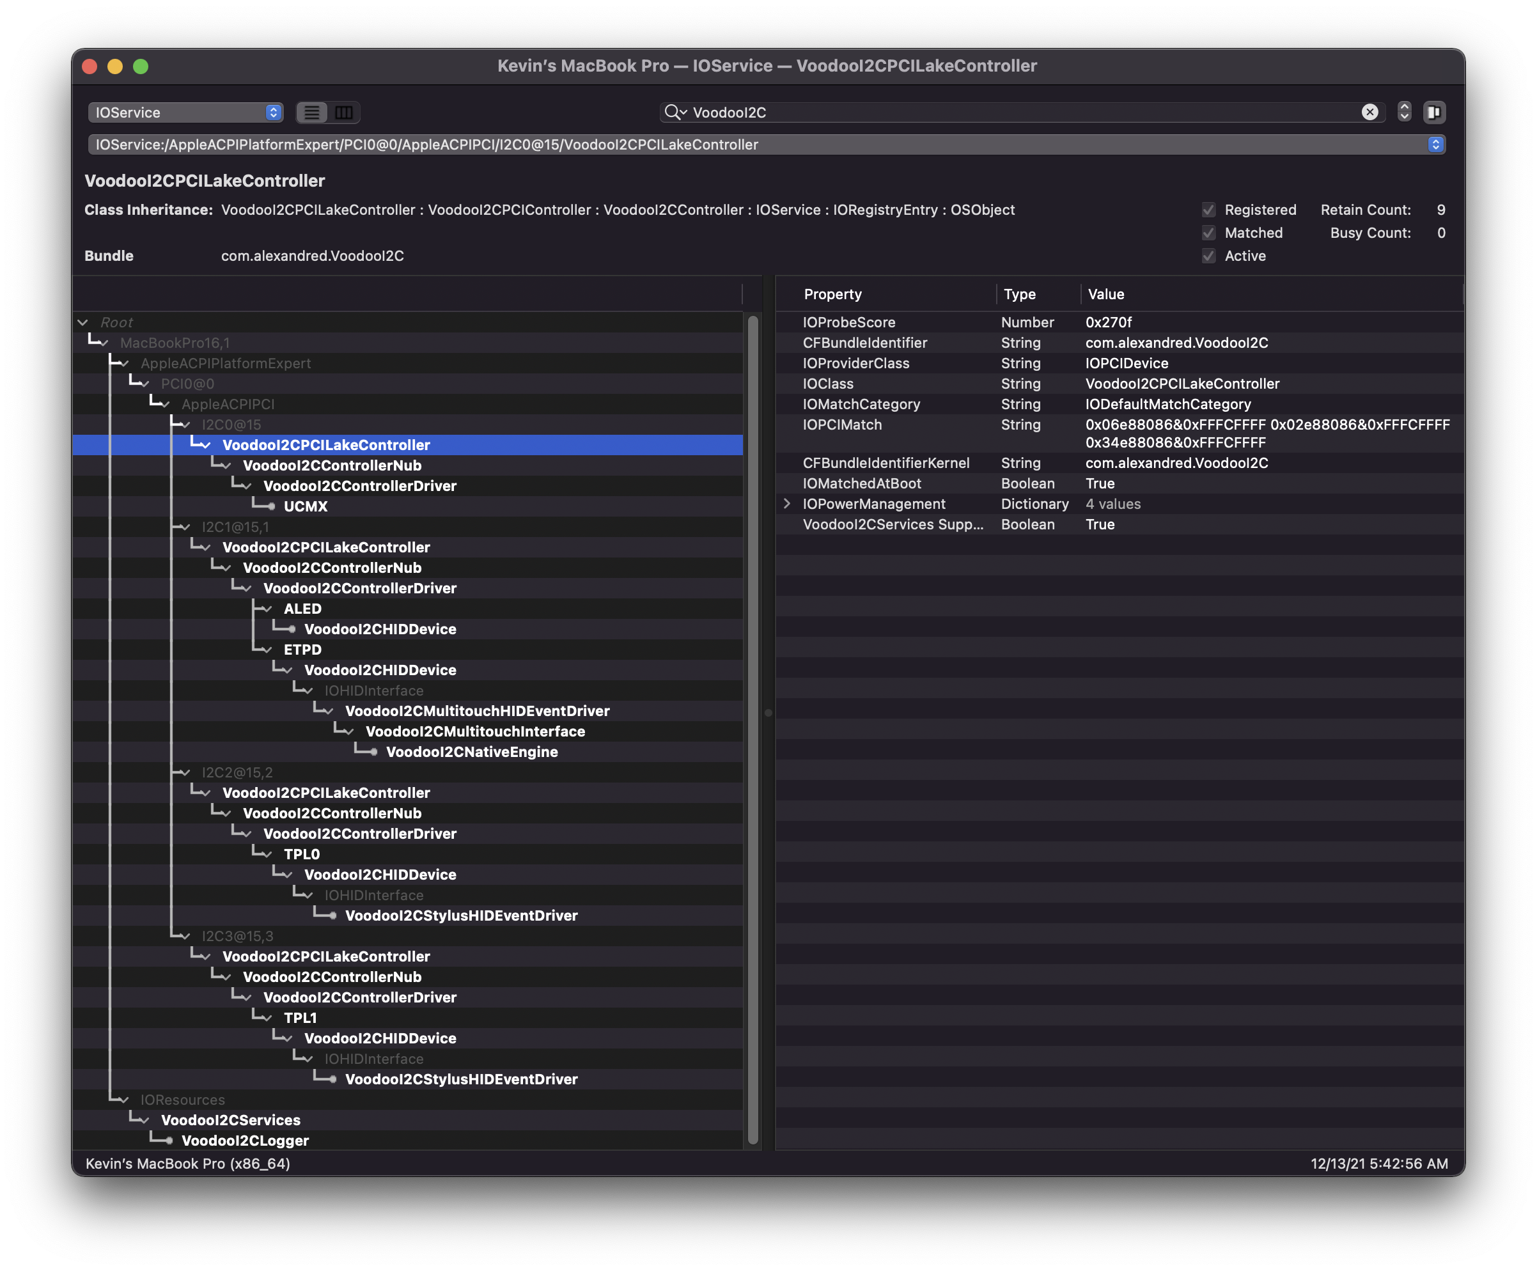This screenshot has width=1537, height=1271.
Task: Sort by the Value column header
Action: 1105,294
